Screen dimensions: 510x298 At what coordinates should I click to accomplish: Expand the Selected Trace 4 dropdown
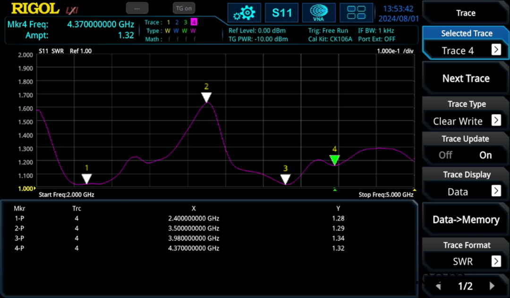496,50
